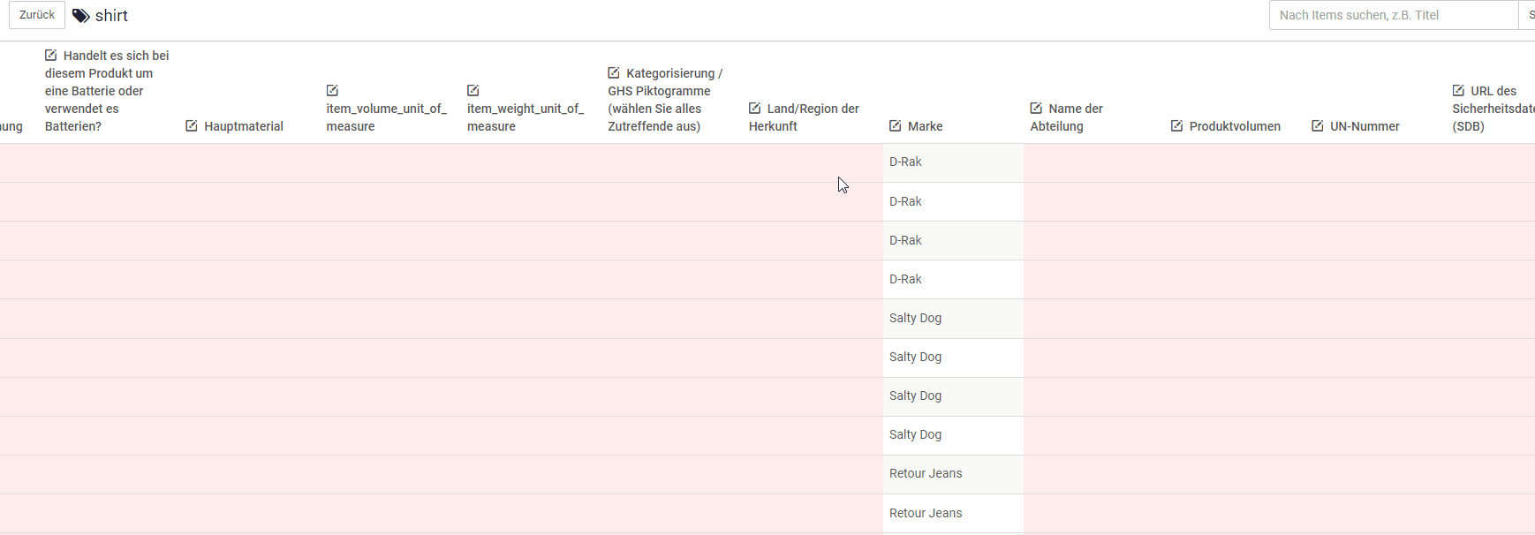Select the last D-Rak brand cell
This screenshot has height=535, width=1535.
point(953,279)
